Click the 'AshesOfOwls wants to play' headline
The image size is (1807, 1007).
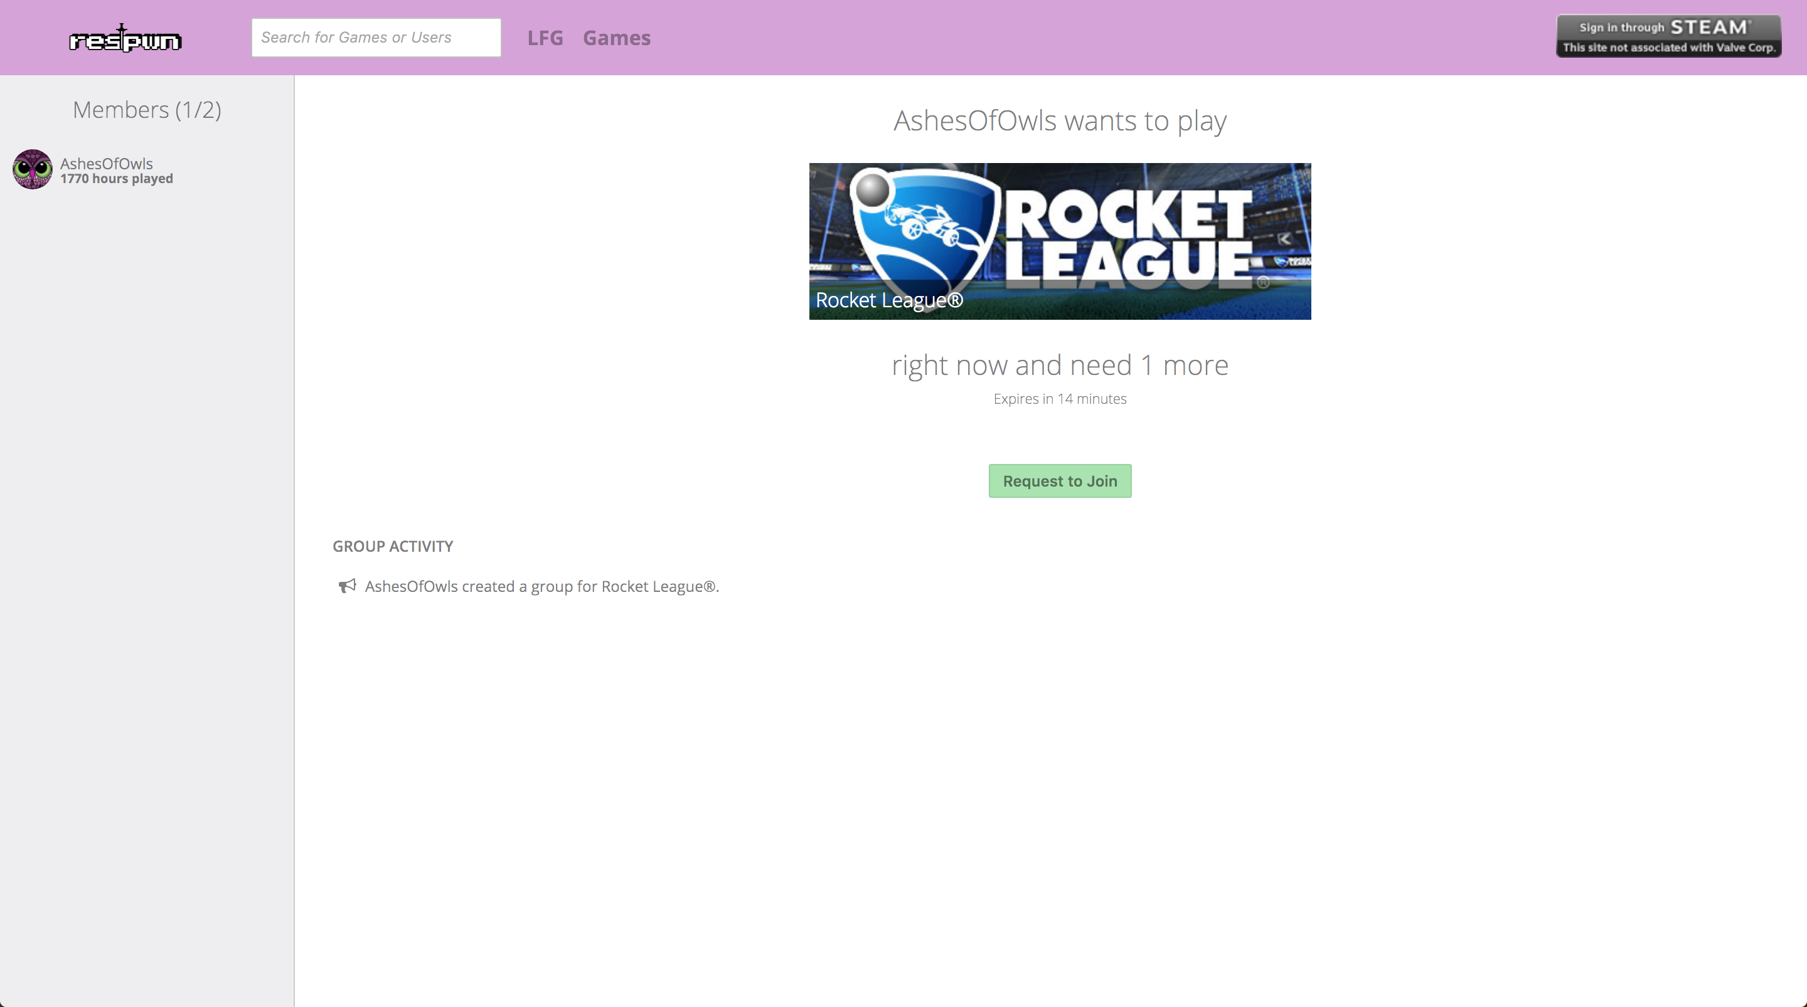[1059, 120]
